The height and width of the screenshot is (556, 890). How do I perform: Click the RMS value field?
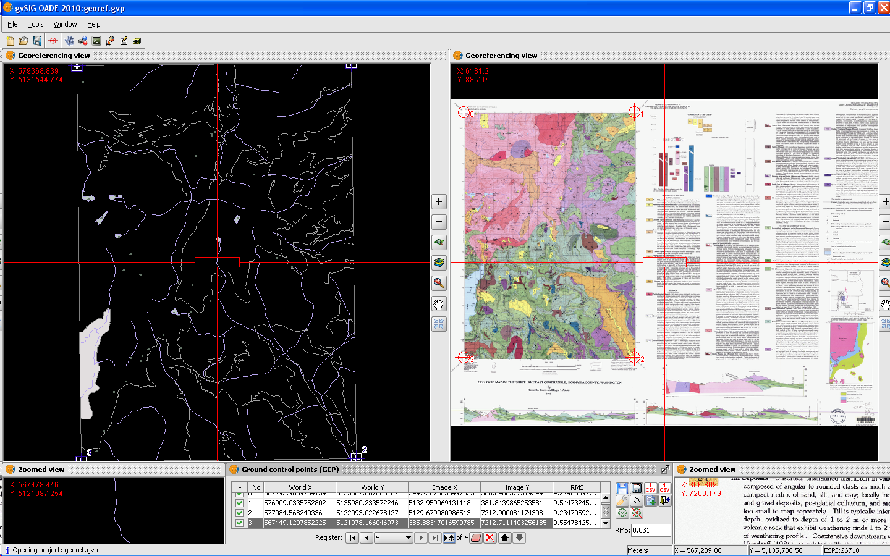click(650, 530)
